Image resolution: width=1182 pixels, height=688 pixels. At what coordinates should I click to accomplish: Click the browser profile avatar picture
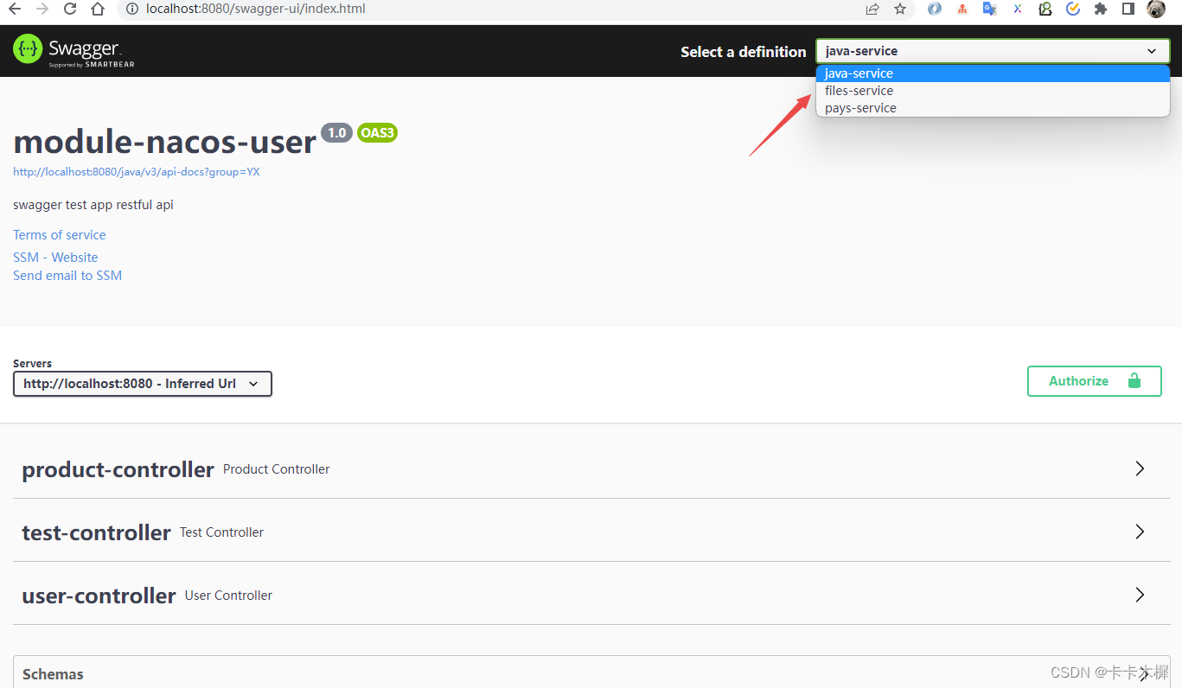1156,9
